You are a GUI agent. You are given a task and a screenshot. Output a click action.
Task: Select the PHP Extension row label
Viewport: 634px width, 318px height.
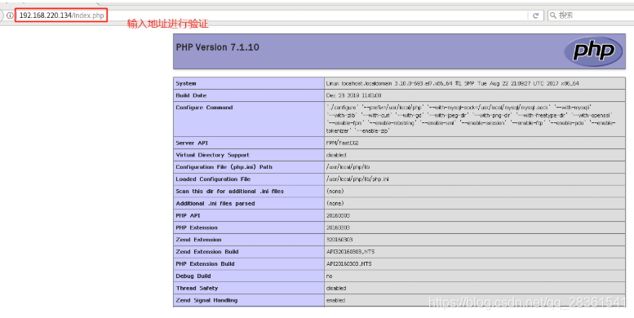click(x=197, y=227)
